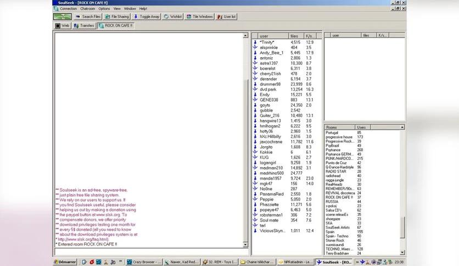Screen dimensions: 459x266
Task: Select user jaxcochrane in the list
Action: (x=271, y=142)
